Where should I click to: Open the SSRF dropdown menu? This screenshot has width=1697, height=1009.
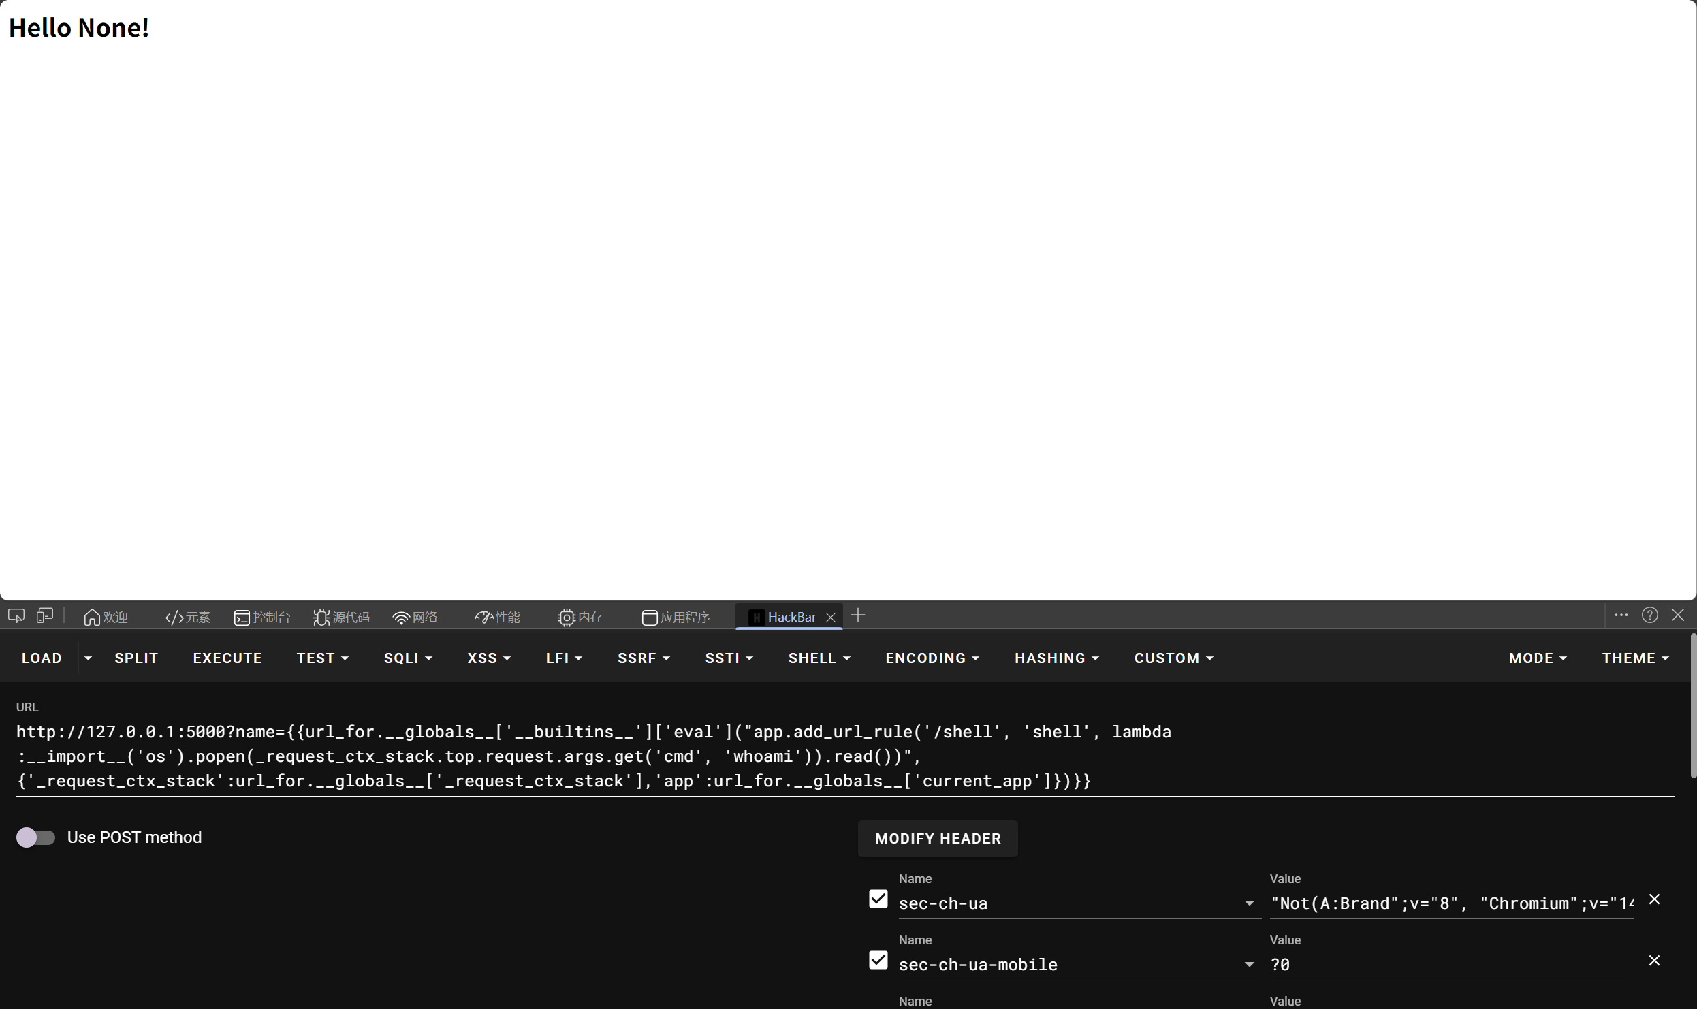[x=644, y=658]
